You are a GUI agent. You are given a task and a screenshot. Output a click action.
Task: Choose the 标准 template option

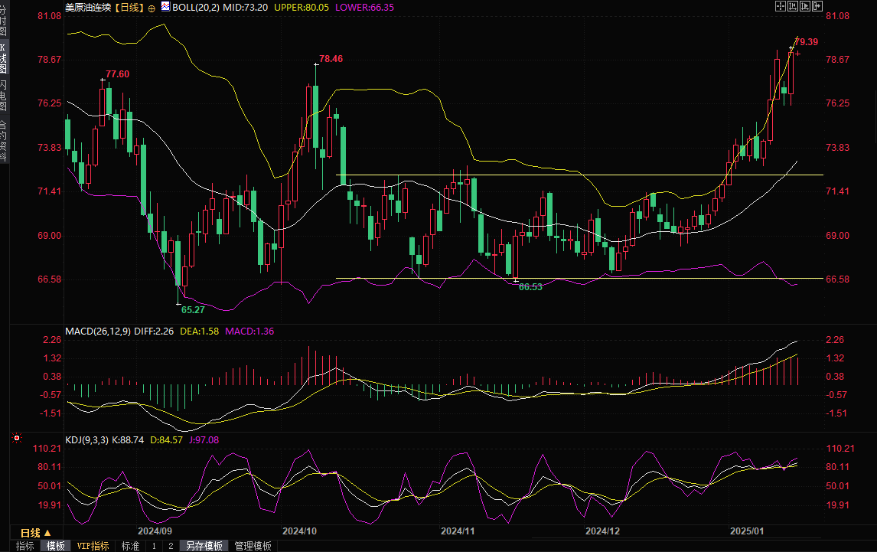[130, 546]
